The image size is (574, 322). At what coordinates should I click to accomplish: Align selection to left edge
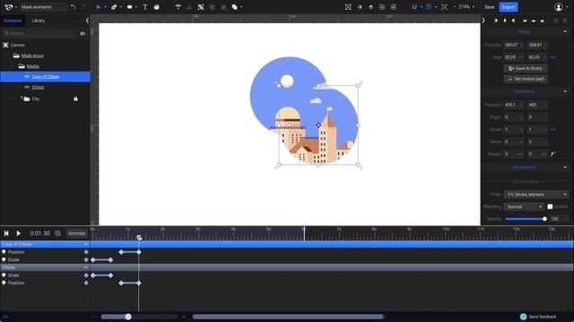click(496, 21)
